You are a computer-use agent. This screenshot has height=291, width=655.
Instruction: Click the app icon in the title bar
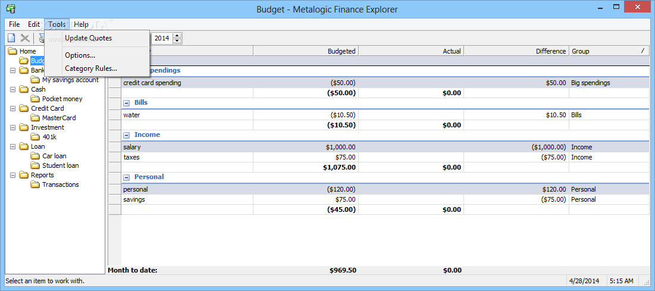coord(11,8)
